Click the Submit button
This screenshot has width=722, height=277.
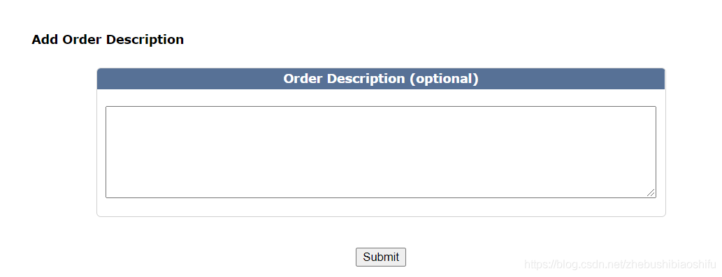380,257
